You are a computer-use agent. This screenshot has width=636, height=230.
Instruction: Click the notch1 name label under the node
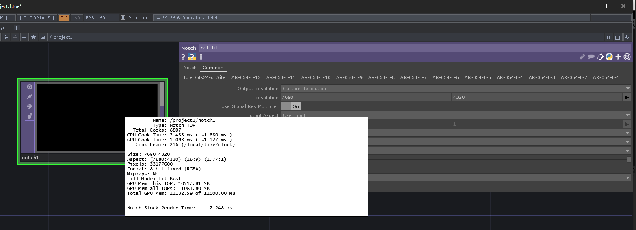[x=30, y=158]
